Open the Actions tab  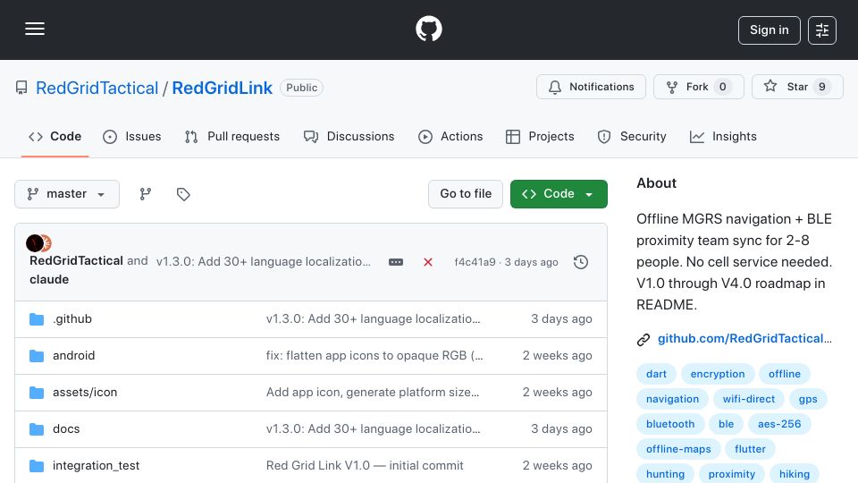450,136
